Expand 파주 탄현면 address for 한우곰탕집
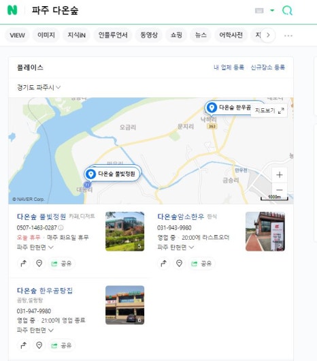Image resolution: width=317 pixels, height=361 pixels. point(35,330)
